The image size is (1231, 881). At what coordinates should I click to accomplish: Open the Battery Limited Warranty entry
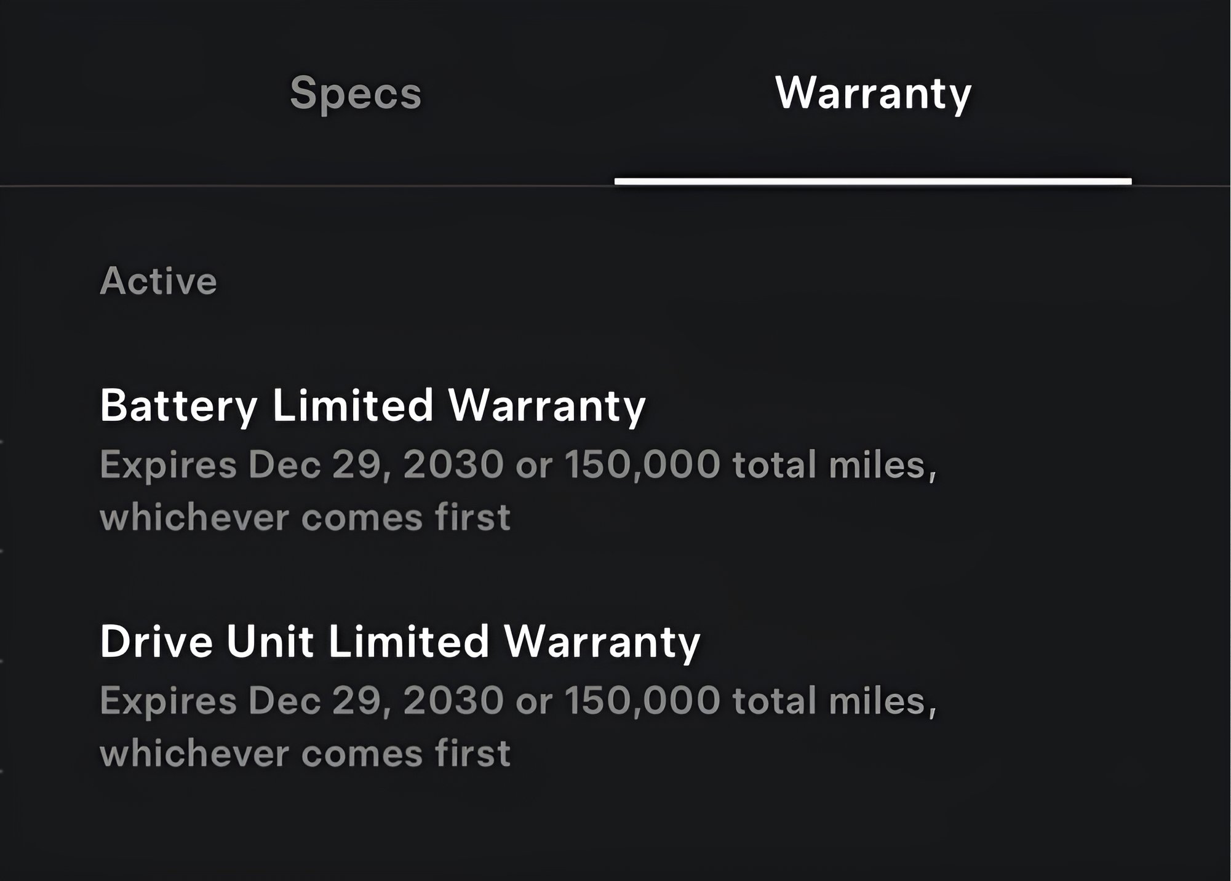[x=372, y=405]
